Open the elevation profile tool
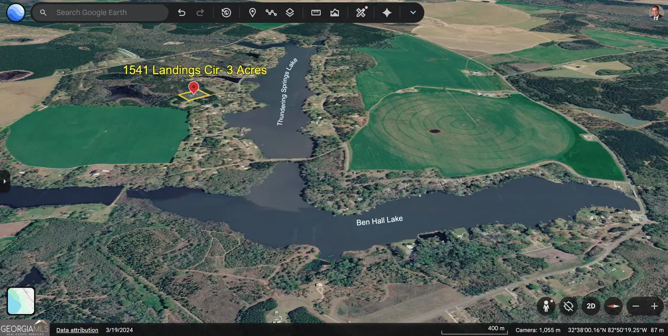This screenshot has width=668, height=336. coord(335,12)
